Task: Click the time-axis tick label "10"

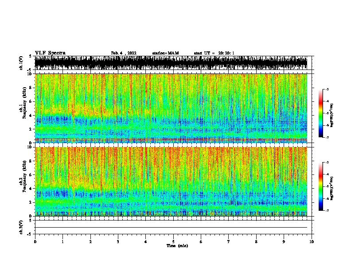Action: tap(312, 242)
